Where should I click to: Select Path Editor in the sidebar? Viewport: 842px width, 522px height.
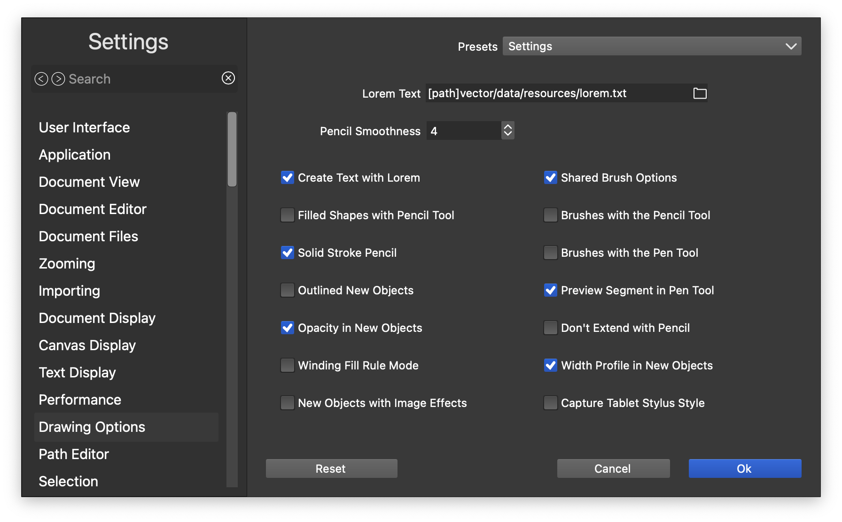pos(74,454)
